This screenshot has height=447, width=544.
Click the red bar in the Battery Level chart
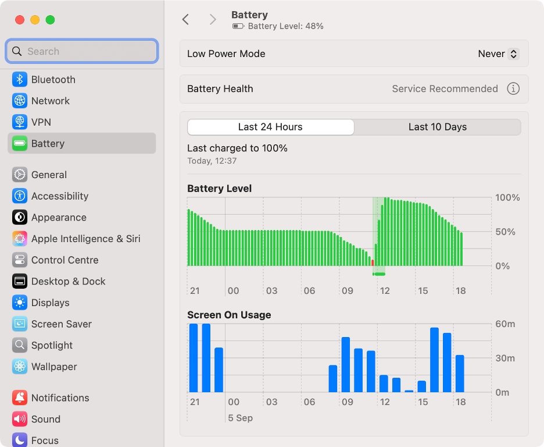374,264
